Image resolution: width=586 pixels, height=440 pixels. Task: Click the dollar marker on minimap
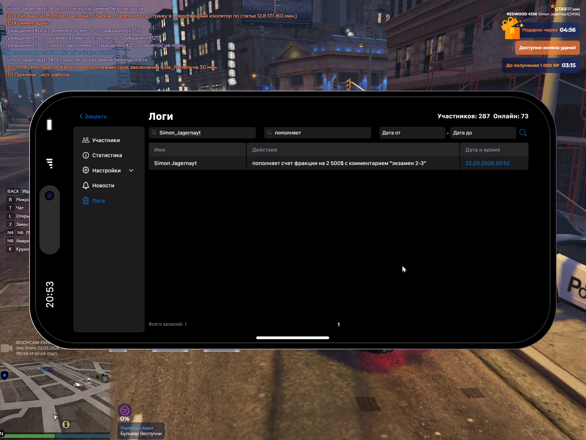66,424
